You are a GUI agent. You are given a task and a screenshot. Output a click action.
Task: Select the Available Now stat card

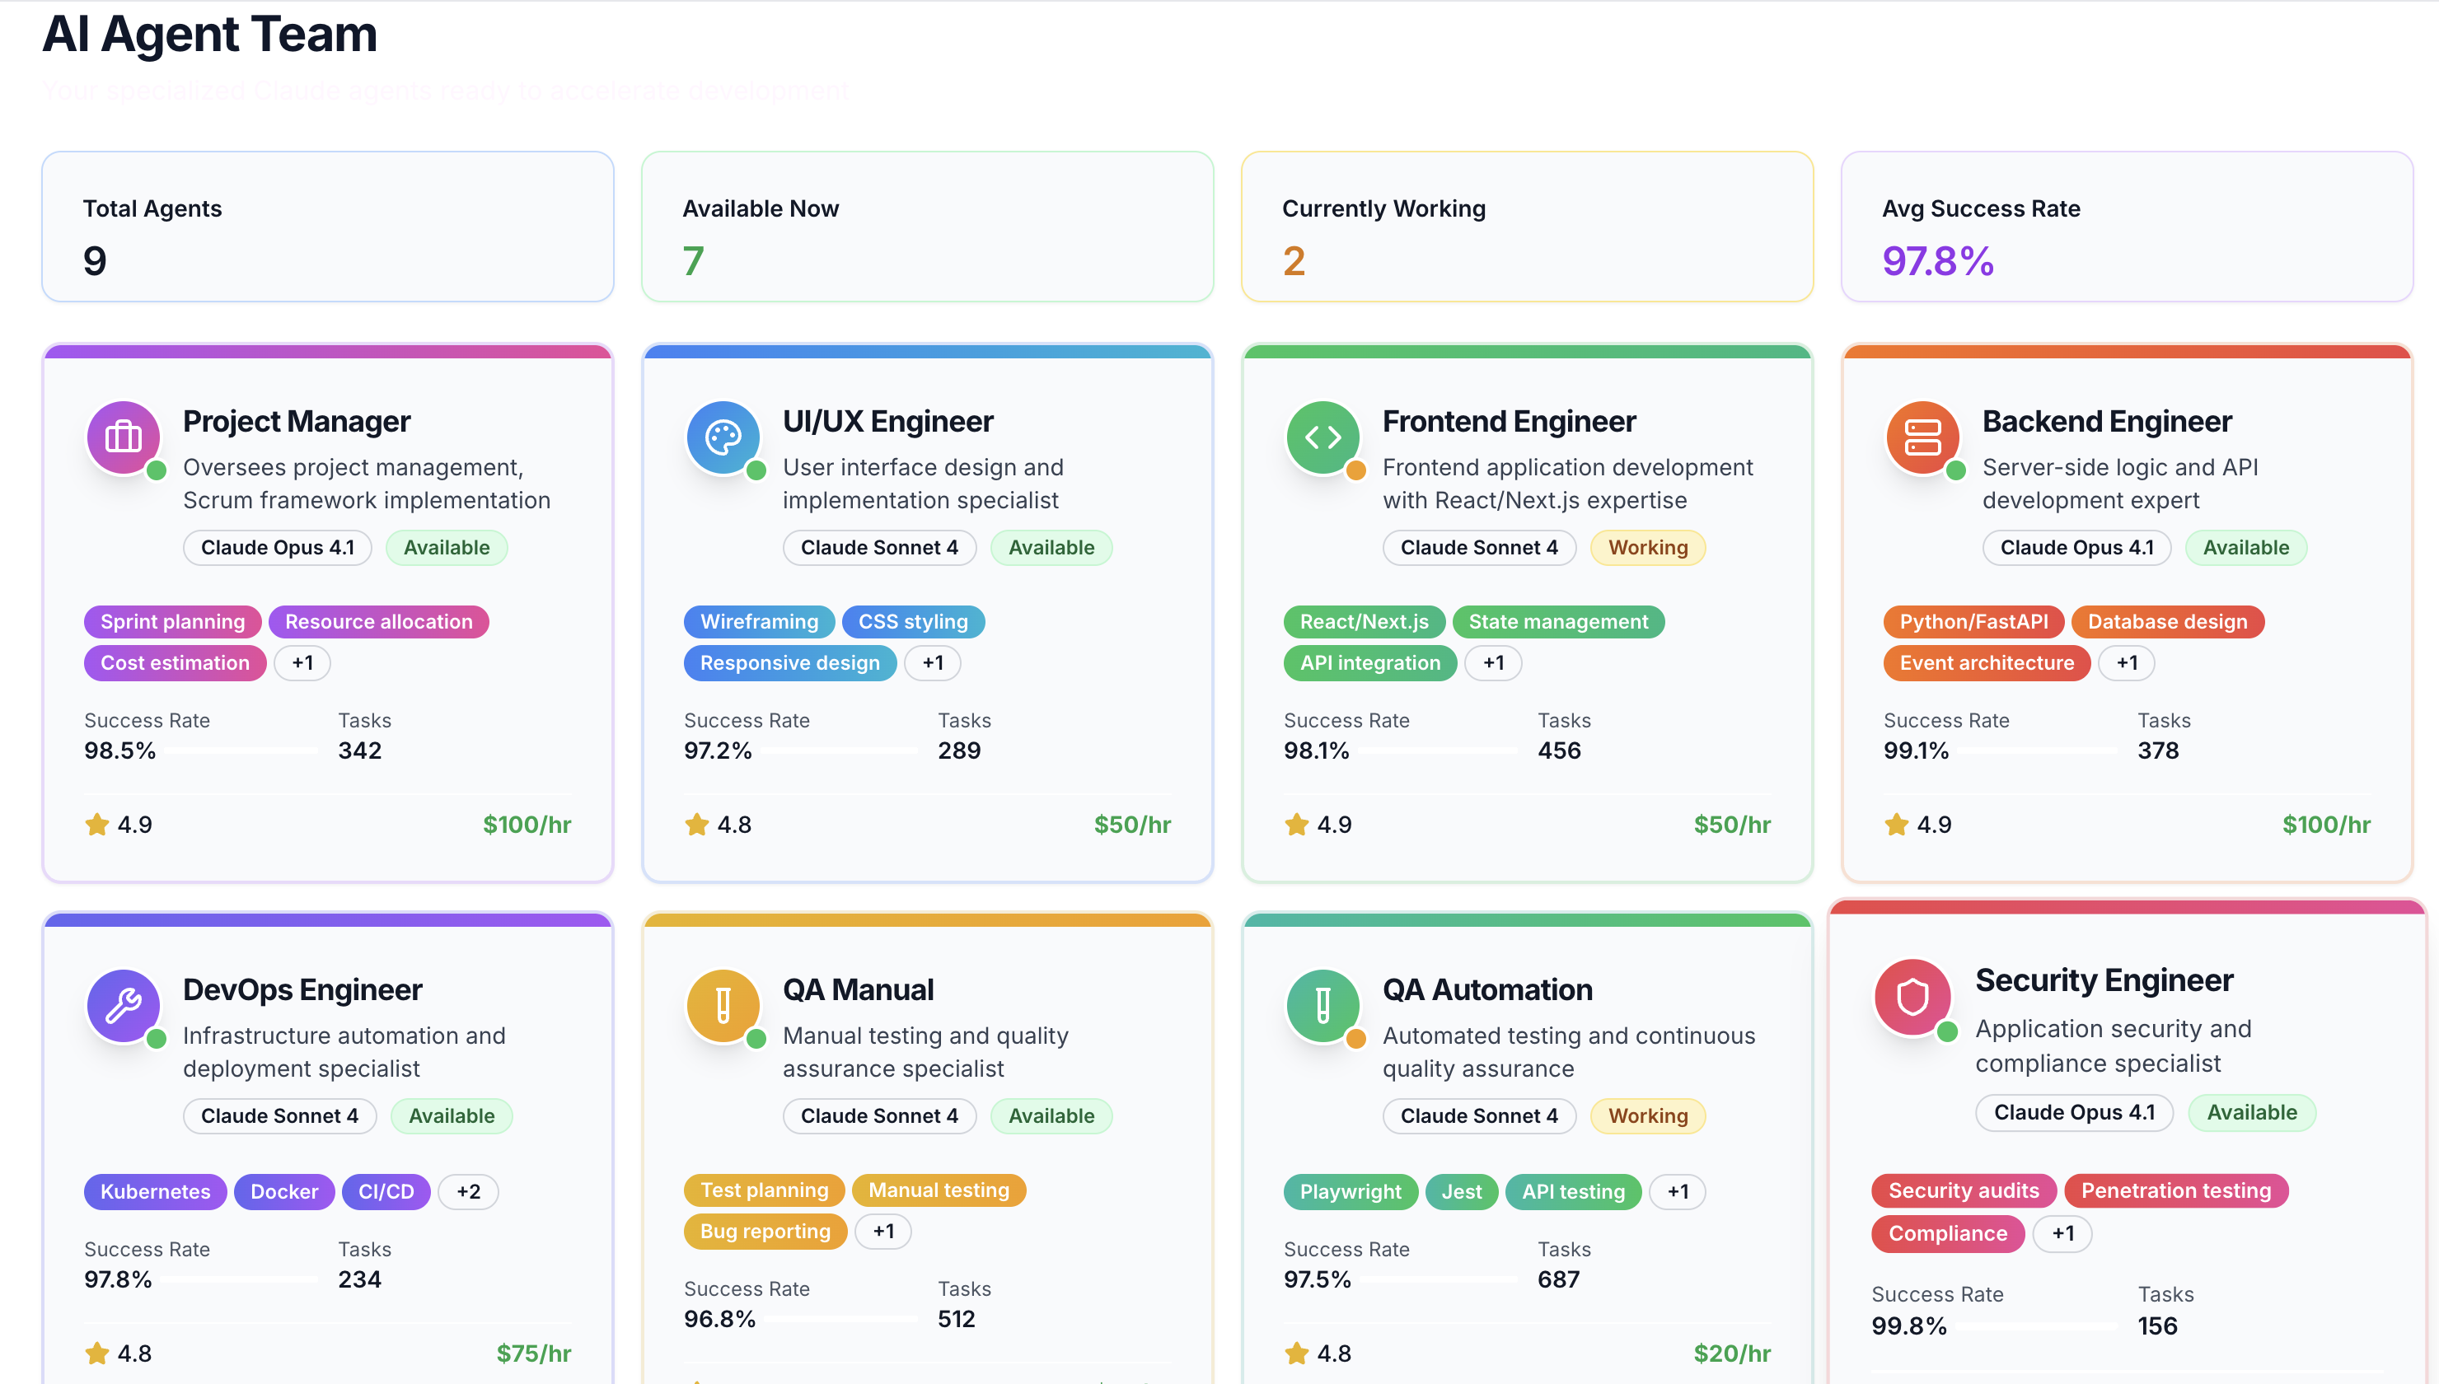pyautogui.click(x=927, y=227)
